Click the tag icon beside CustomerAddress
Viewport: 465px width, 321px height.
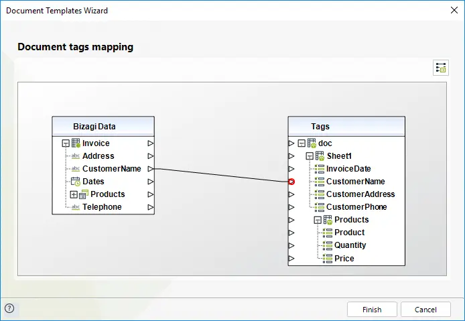[320, 194]
